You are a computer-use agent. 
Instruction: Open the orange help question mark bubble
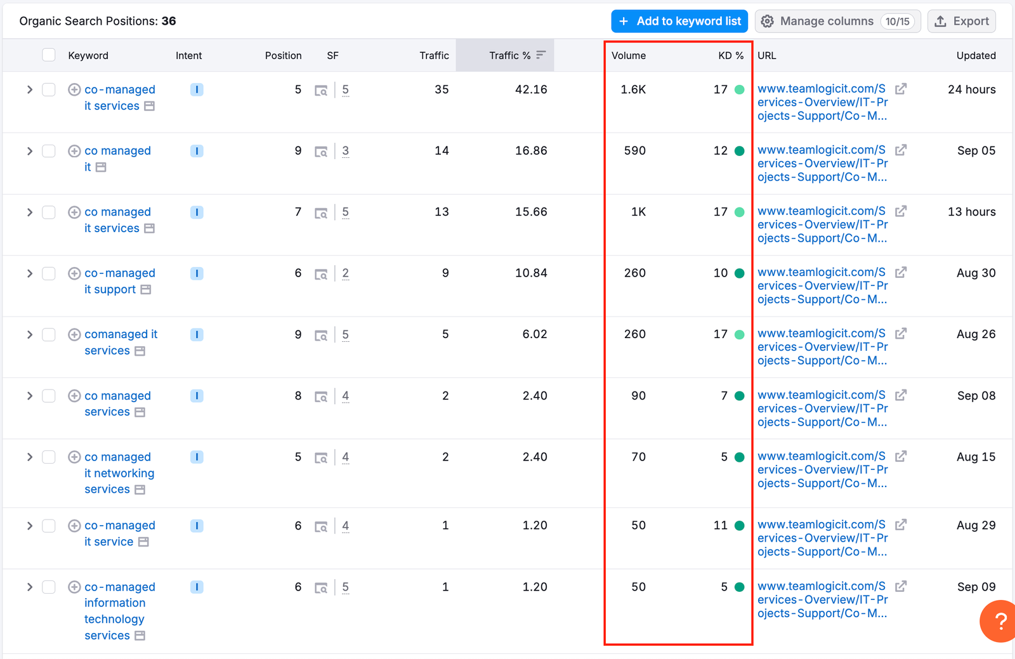point(999,621)
